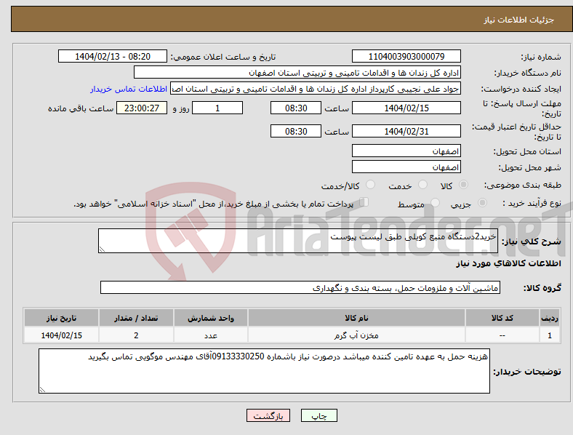573x435 pixels.
Task: Click the توضیحات خریدار text area
Action: [x=264, y=371]
